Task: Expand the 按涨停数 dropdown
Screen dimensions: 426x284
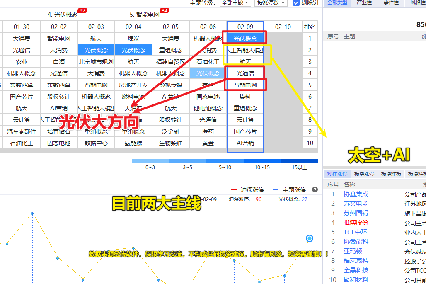Action: [271, 3]
